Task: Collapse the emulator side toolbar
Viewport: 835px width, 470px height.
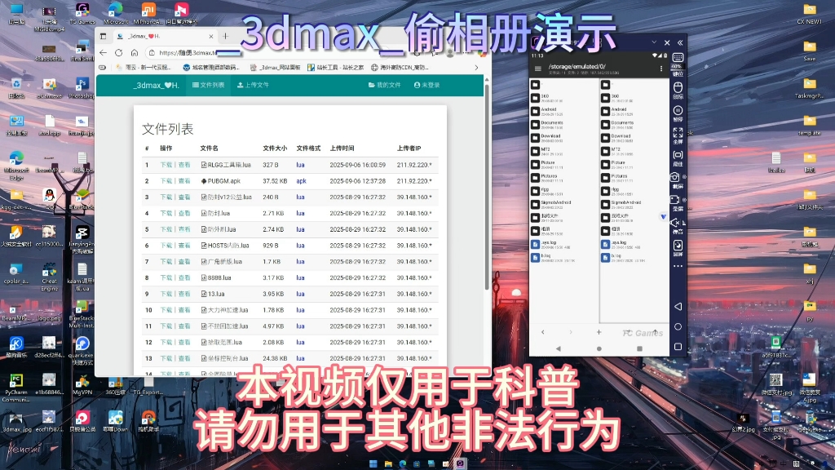Action: coord(680,42)
